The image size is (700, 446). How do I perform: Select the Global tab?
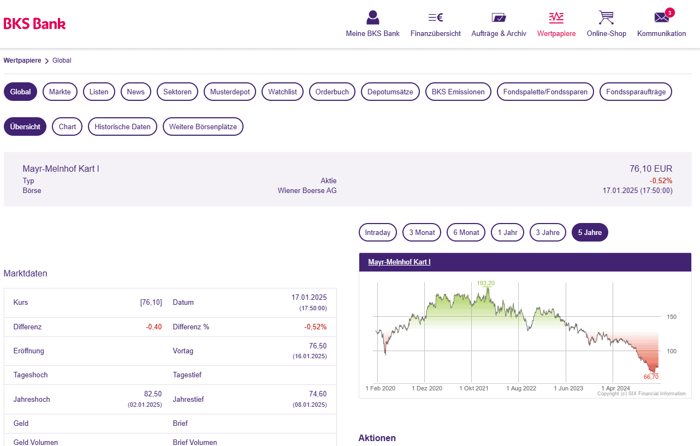[20, 92]
